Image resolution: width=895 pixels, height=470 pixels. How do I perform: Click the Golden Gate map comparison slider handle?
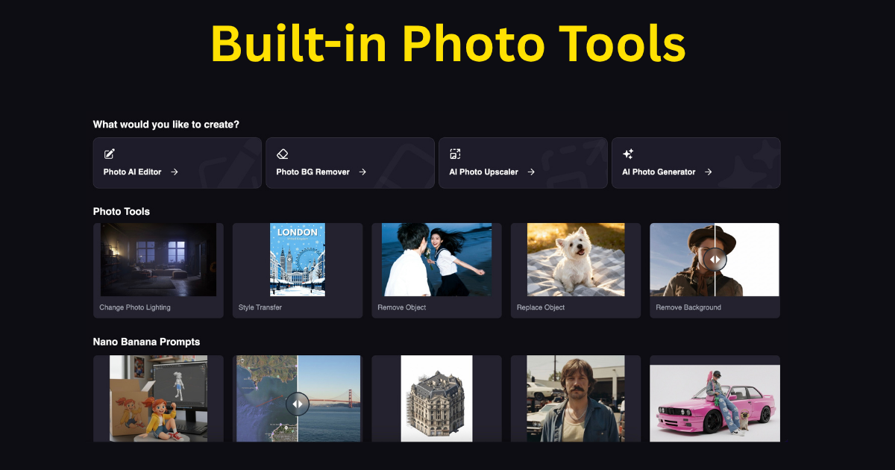click(297, 404)
